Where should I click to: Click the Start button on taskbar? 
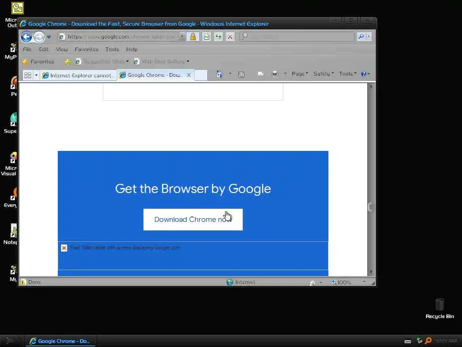click(10, 341)
